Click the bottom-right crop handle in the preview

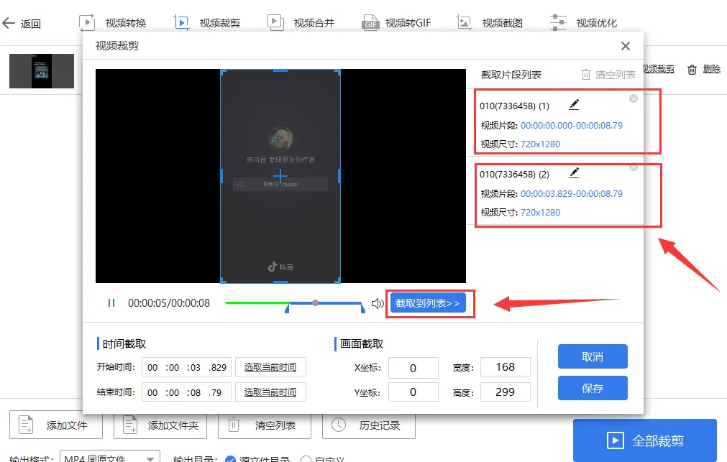tap(338, 280)
